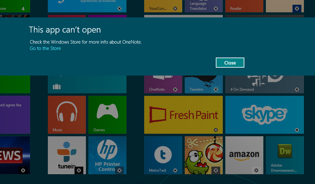Follow the Go to the Store link
The image size is (315, 184).
(45, 48)
